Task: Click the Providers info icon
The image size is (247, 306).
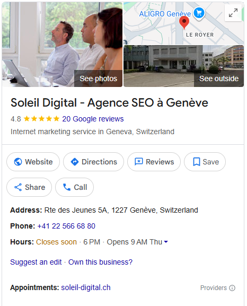Action: pyautogui.click(x=232, y=288)
